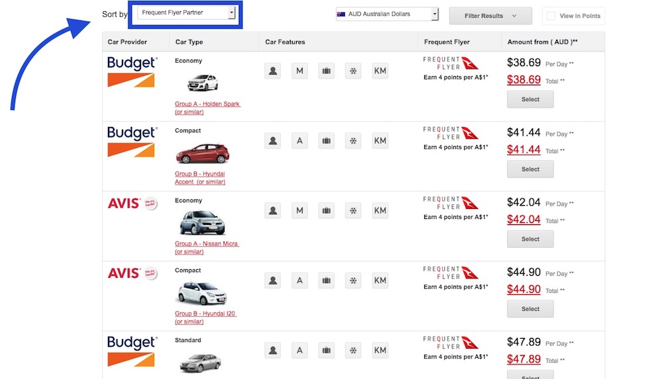Select the $41.44 Budget Compact car
The width and height of the screenshot is (662, 379).
click(530, 169)
